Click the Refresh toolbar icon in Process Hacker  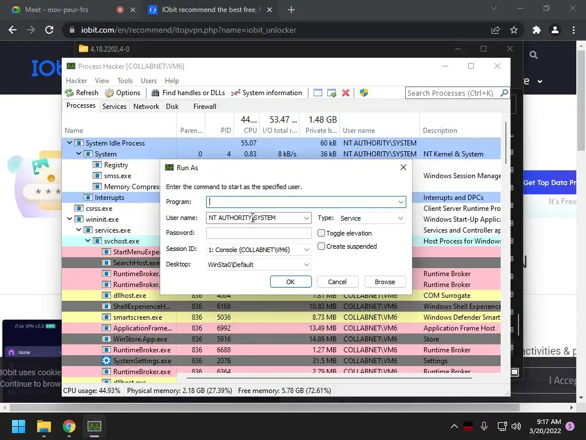(x=69, y=93)
